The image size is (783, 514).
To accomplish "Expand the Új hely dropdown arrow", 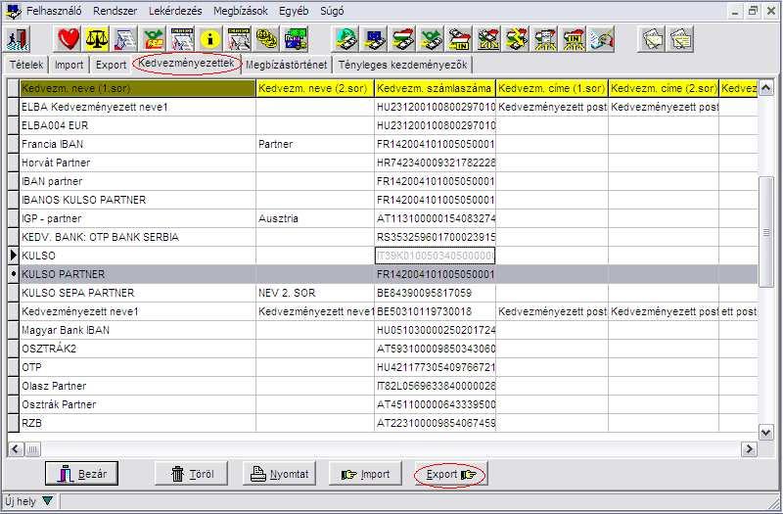I will pyautogui.click(x=47, y=500).
